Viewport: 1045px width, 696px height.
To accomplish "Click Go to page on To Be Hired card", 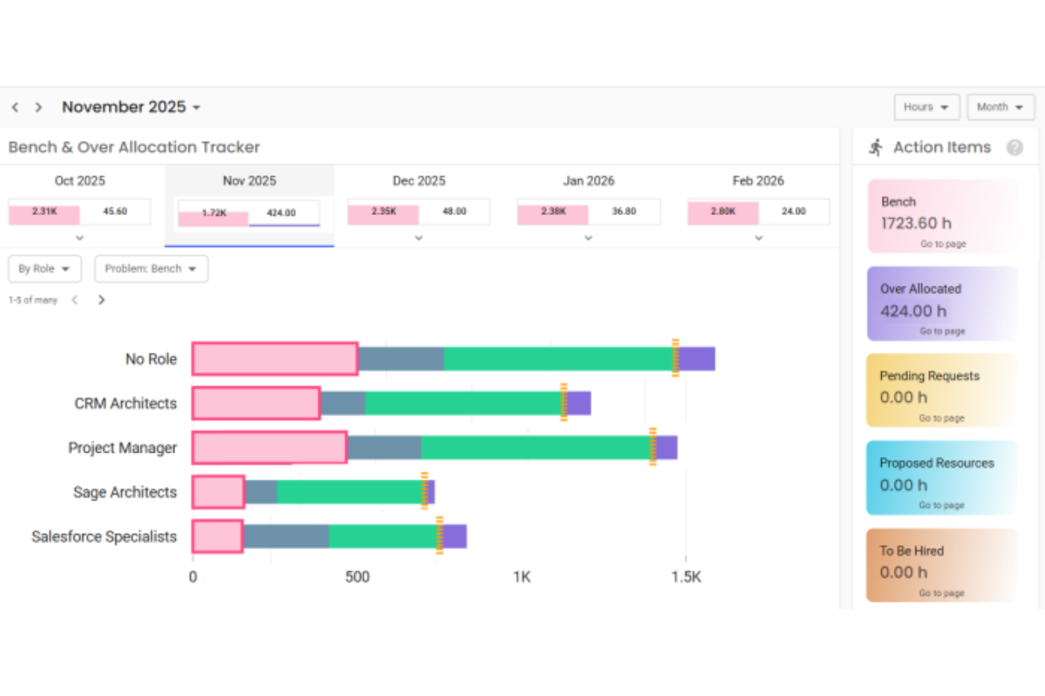I will 940,593.
